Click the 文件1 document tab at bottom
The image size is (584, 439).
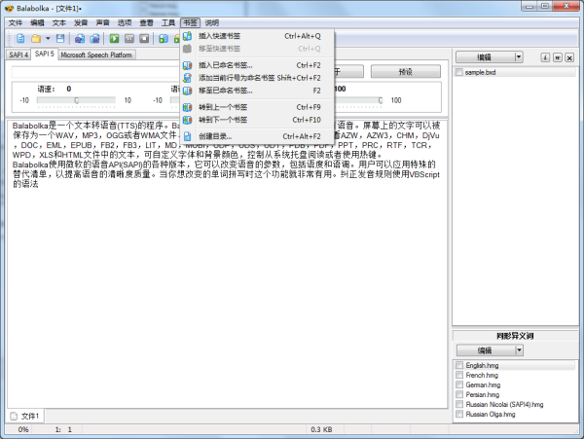[x=25, y=416]
